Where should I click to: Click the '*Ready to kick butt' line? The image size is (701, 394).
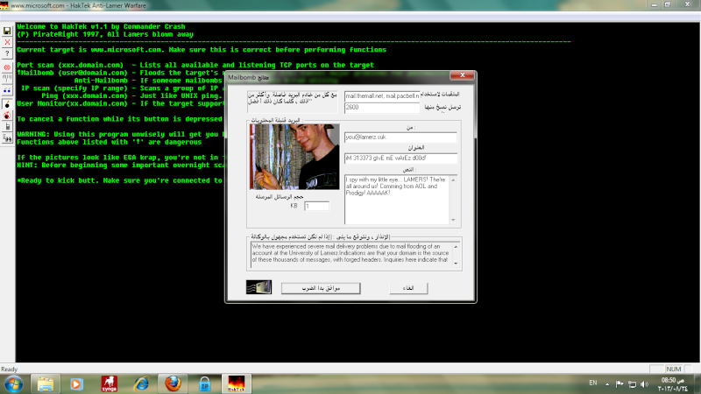[x=119, y=180]
